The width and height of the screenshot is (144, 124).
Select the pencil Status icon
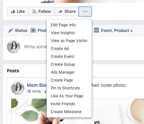[11, 31]
